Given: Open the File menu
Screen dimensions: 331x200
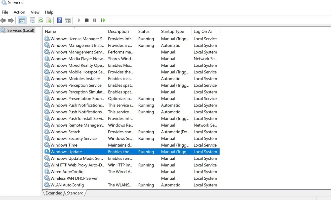Looking at the screenshot, I should pyautogui.click(x=5, y=12).
